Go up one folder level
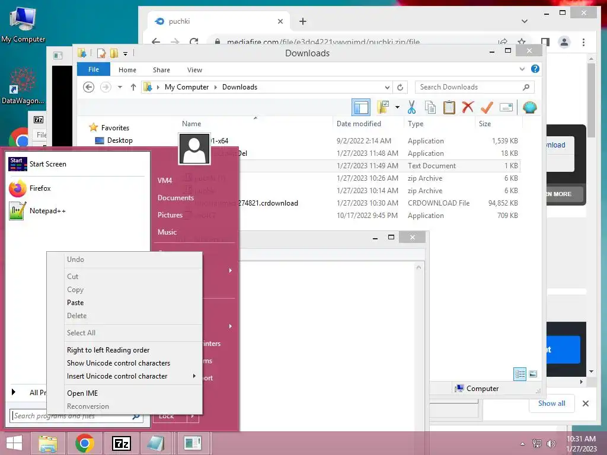The width and height of the screenshot is (607, 455). coord(133,87)
